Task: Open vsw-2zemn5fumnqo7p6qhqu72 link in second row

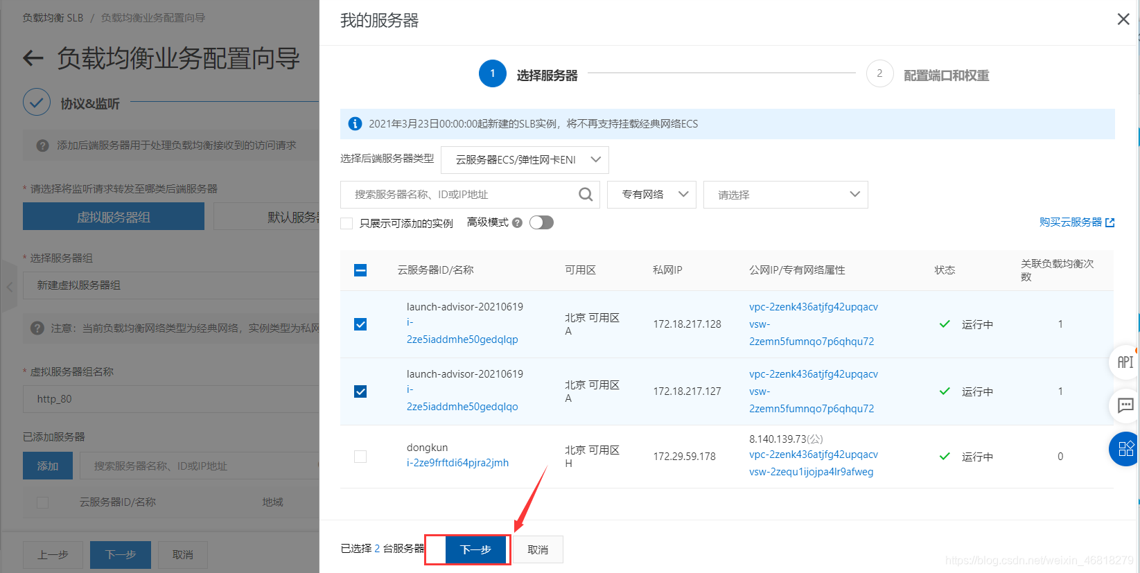Action: tap(812, 400)
